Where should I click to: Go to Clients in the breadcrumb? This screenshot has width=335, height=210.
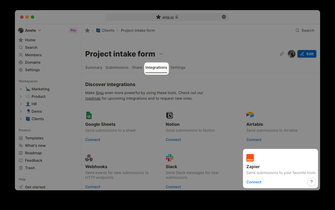pyautogui.click(x=105, y=30)
